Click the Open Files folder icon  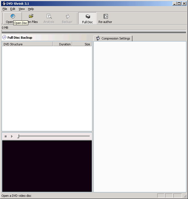31,16
